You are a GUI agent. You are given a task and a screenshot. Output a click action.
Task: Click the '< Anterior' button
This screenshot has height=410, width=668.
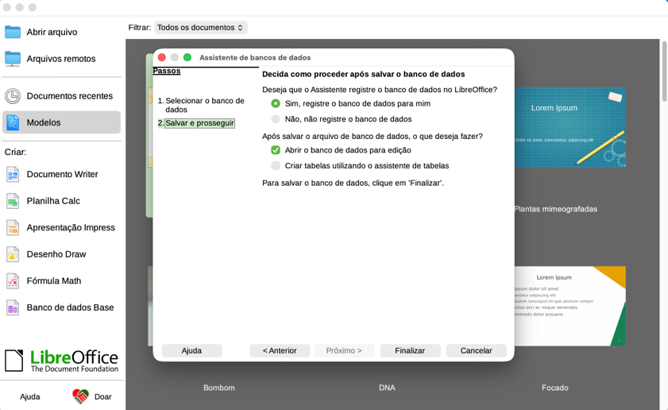[280, 350]
